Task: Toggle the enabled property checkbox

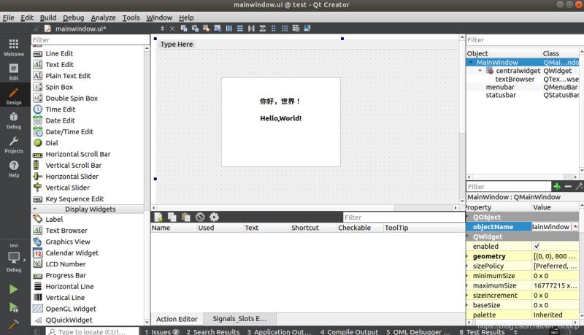Action: coord(537,247)
